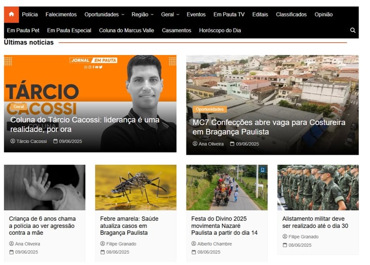Click the soldiers in camouflage thumbnail
The width and height of the screenshot is (370, 265).
point(318,187)
